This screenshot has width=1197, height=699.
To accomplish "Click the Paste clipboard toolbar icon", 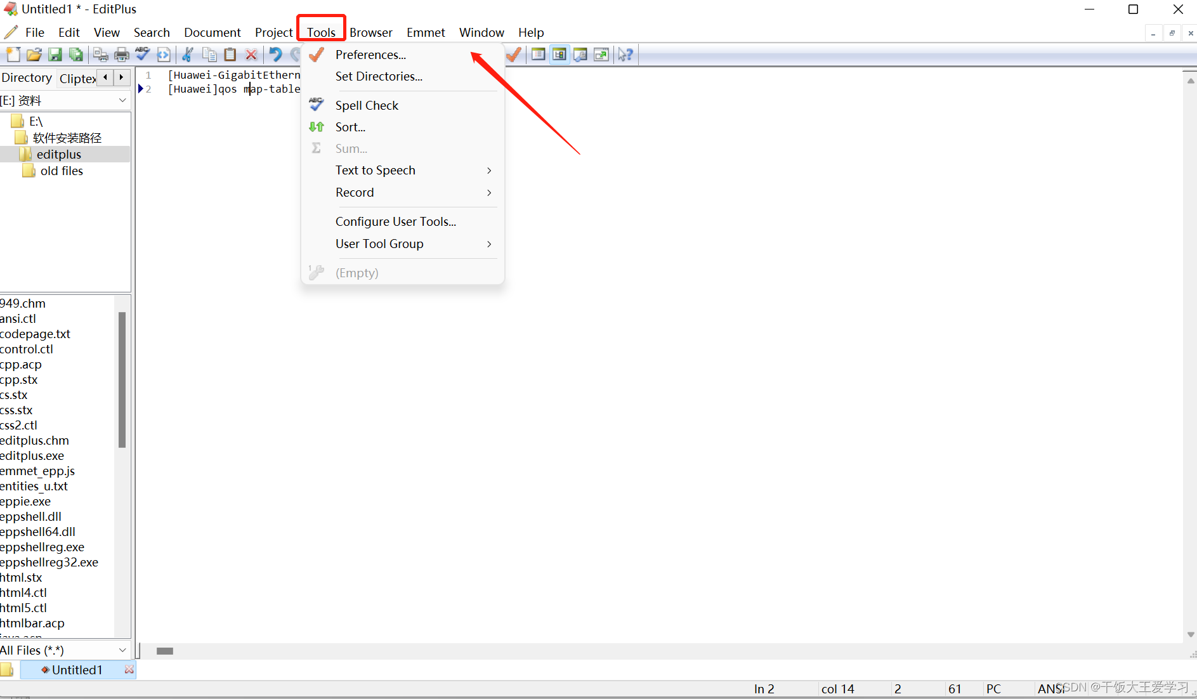I will (x=230, y=55).
